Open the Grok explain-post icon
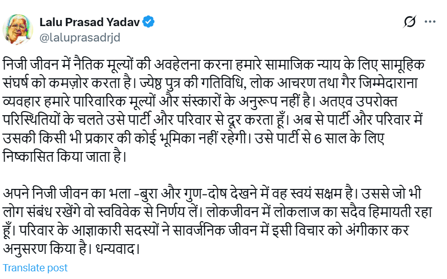This screenshot has width=447, height=279. point(410,22)
